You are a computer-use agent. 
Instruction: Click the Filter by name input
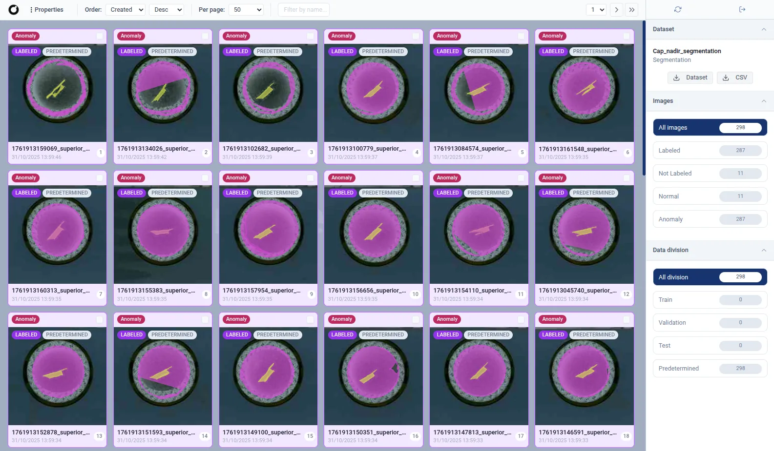pyautogui.click(x=303, y=10)
